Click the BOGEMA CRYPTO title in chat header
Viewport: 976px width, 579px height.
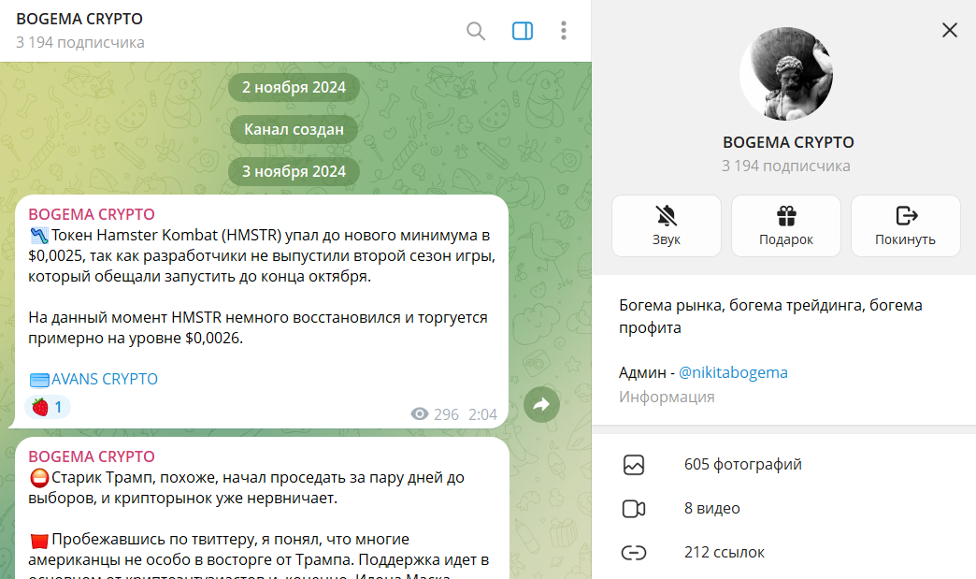tap(79, 20)
